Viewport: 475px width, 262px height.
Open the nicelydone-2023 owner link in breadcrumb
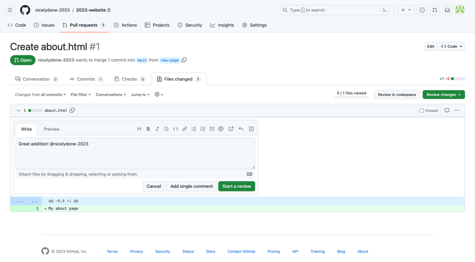click(52, 10)
